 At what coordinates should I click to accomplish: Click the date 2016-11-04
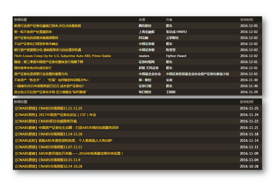[249, 160]
